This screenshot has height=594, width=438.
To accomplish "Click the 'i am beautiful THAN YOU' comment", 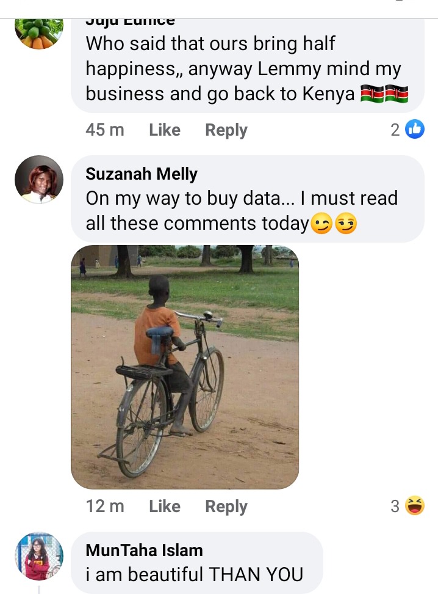I will [195, 574].
